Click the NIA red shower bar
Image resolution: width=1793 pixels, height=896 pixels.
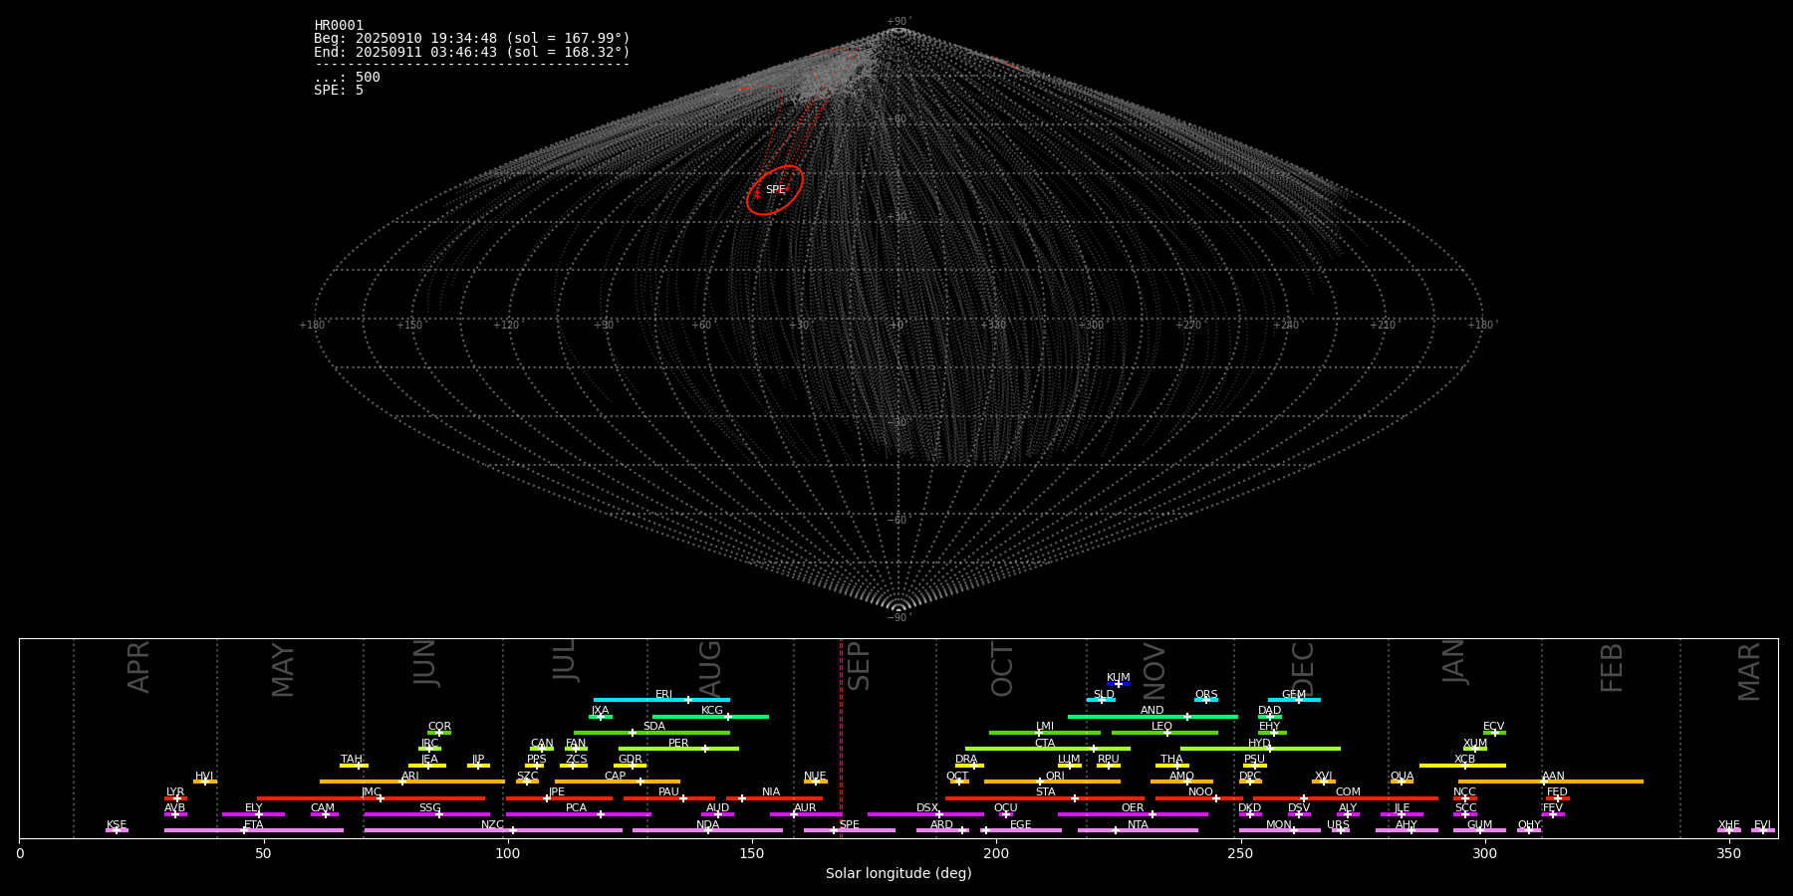pyautogui.click(x=774, y=798)
